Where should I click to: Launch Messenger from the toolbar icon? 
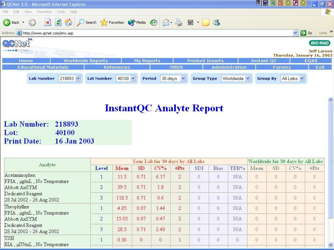(x=217, y=22)
